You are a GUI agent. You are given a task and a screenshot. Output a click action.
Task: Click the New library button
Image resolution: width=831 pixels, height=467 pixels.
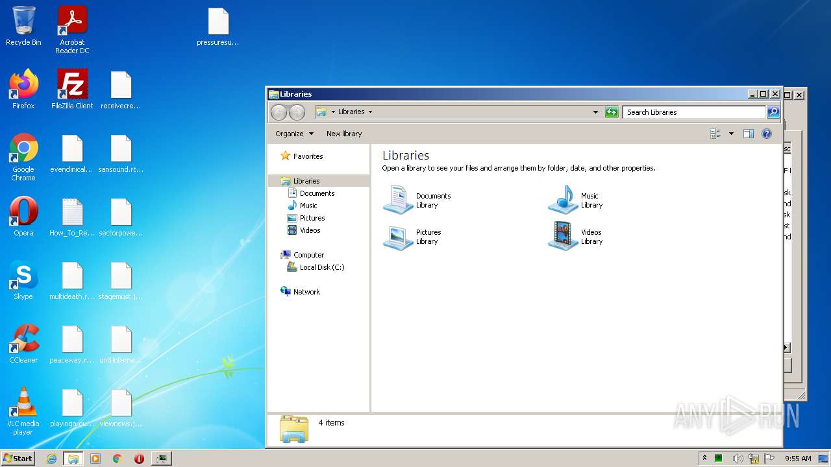point(344,134)
